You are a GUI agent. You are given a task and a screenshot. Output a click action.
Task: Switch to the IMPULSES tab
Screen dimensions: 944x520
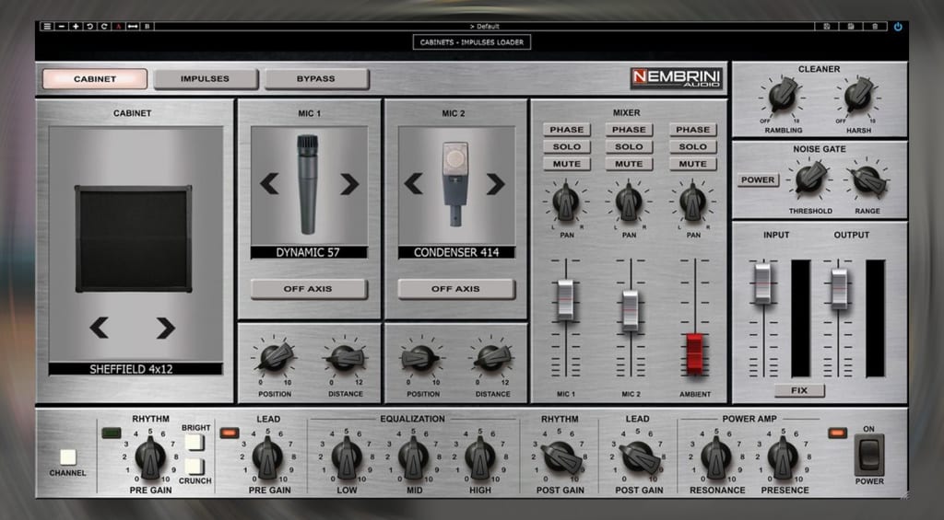(206, 79)
